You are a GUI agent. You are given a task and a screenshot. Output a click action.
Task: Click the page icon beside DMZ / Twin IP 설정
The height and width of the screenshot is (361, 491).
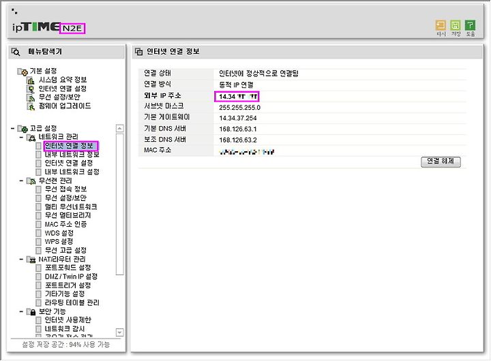click(38, 277)
